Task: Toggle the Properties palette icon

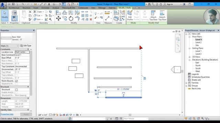Action: pos(14,18)
